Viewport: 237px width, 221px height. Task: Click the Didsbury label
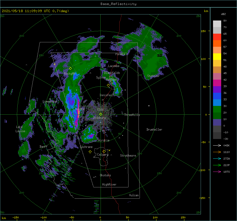point(100,118)
